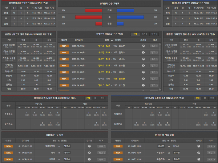Click NBA badge in first head-to-head row

(64, 46)
